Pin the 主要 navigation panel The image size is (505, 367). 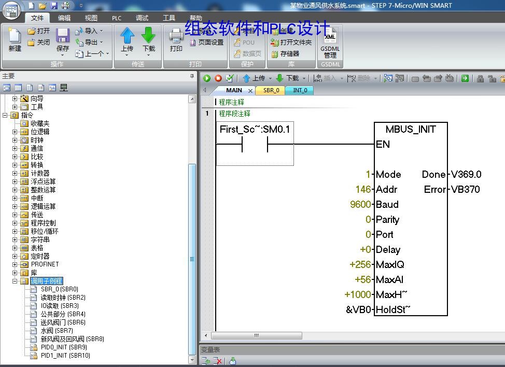[192, 76]
